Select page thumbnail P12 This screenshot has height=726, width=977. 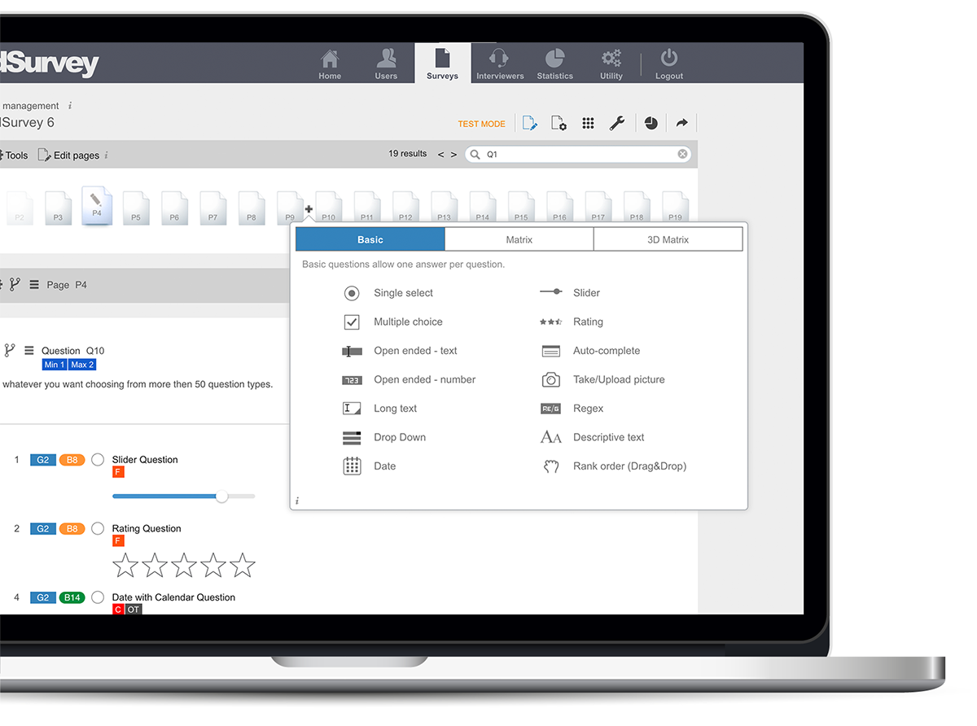point(405,208)
